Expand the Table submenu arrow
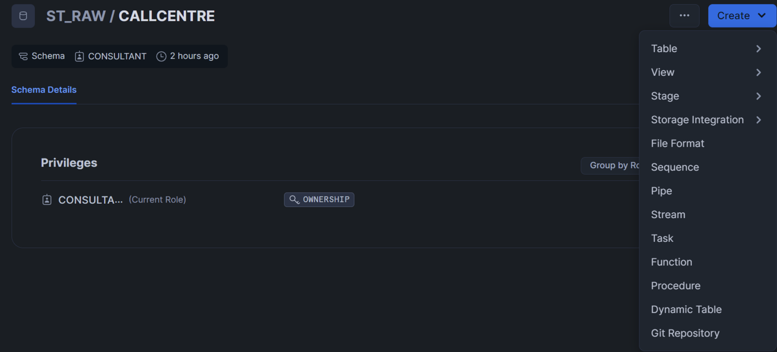777x352 pixels. click(x=758, y=48)
